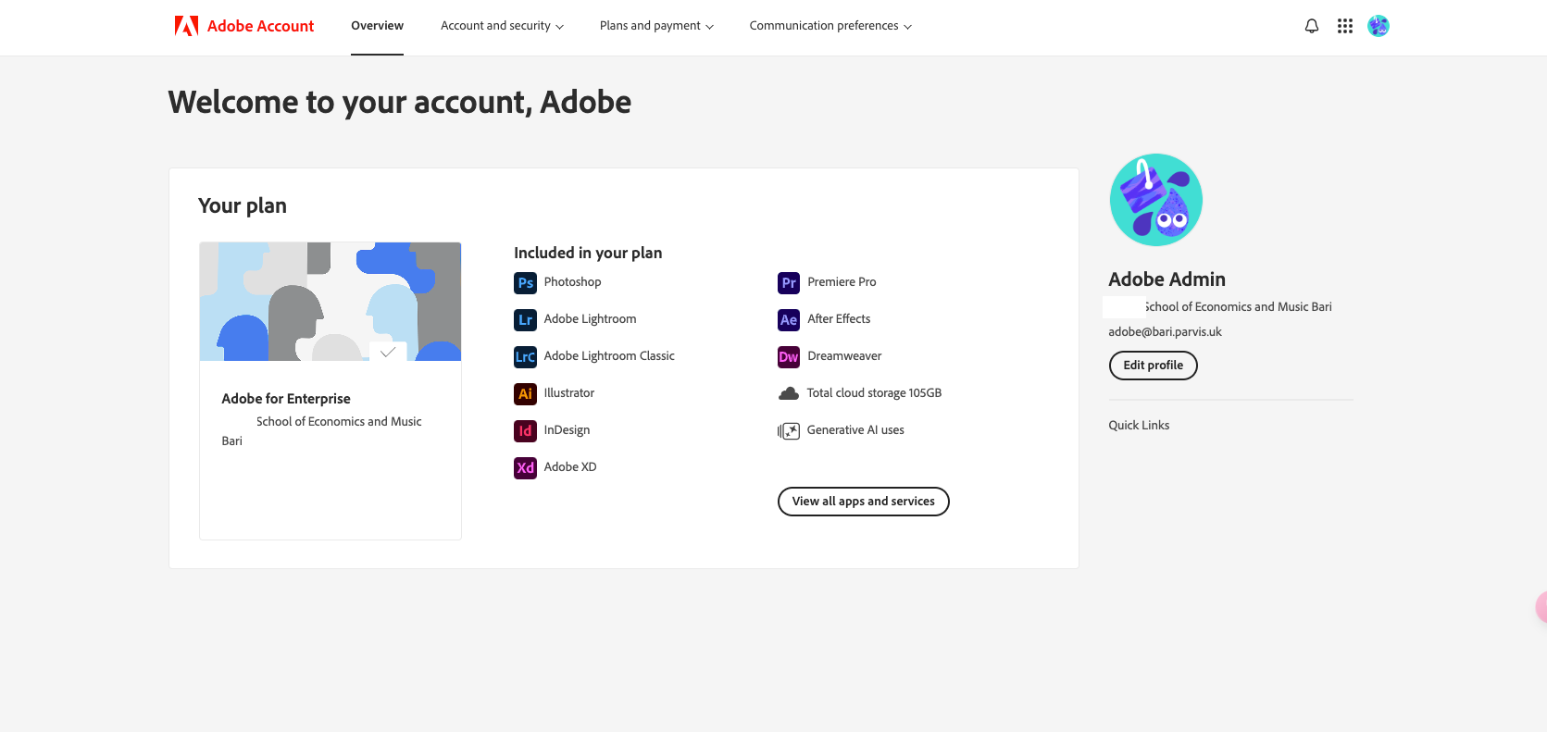Click the Illustrator Ai icon

tap(525, 394)
